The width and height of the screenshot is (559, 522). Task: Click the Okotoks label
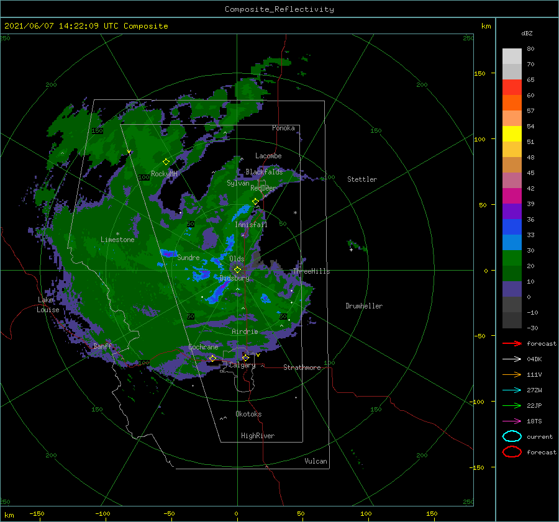point(248,414)
